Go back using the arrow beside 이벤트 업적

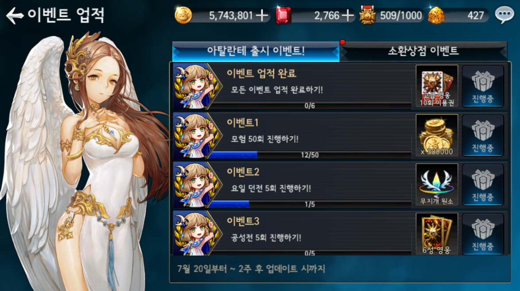(x=15, y=15)
